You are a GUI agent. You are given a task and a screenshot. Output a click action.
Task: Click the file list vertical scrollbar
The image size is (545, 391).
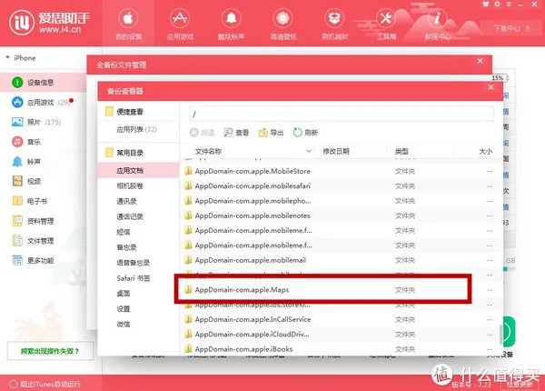click(x=500, y=335)
